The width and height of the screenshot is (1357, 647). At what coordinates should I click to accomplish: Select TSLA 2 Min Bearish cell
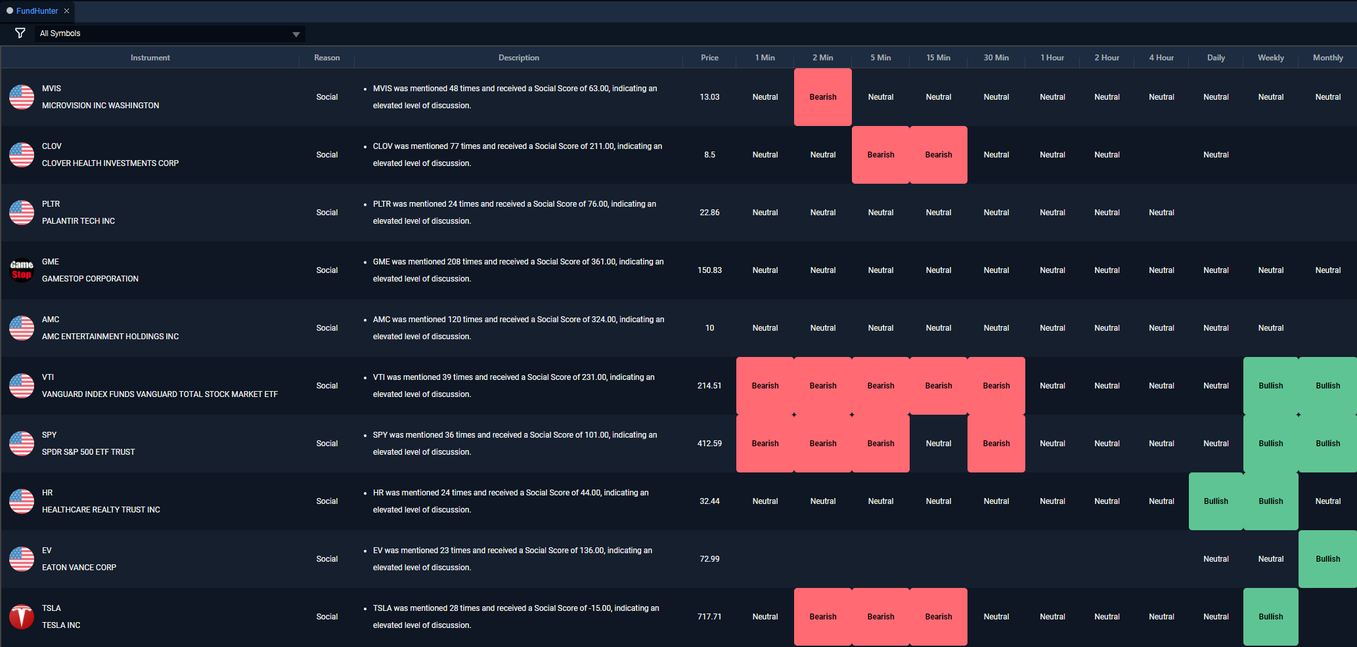pyautogui.click(x=822, y=617)
